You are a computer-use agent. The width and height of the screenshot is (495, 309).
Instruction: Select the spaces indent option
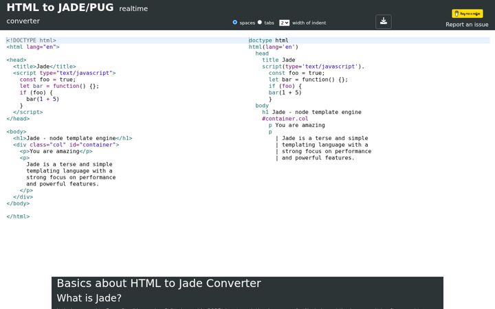point(235,23)
